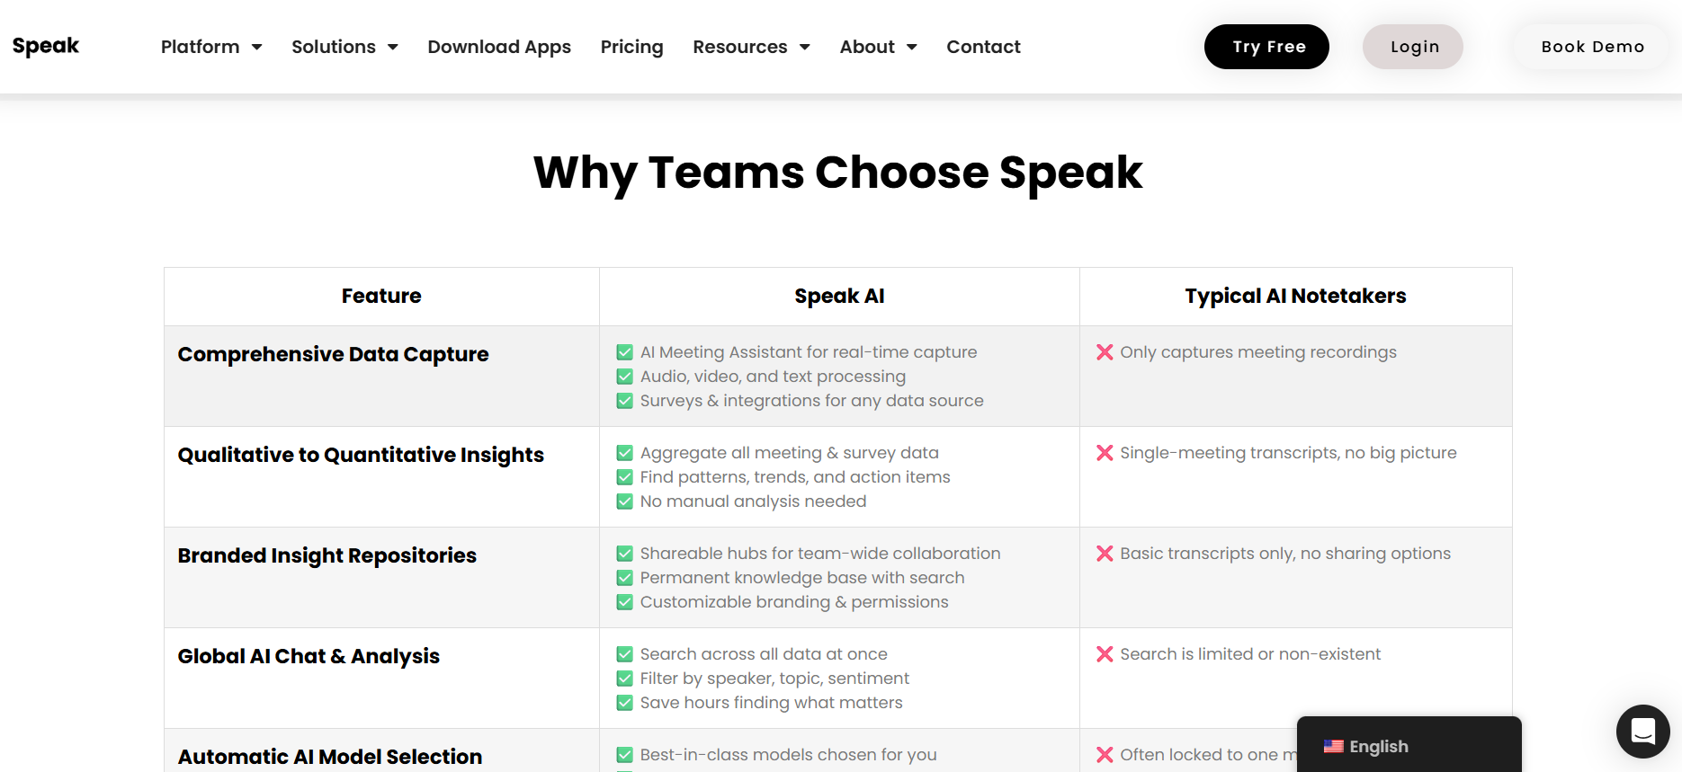The width and height of the screenshot is (1682, 772).
Task: Click green check beside 'Find patterns, trends, and action items'
Action: (x=624, y=477)
